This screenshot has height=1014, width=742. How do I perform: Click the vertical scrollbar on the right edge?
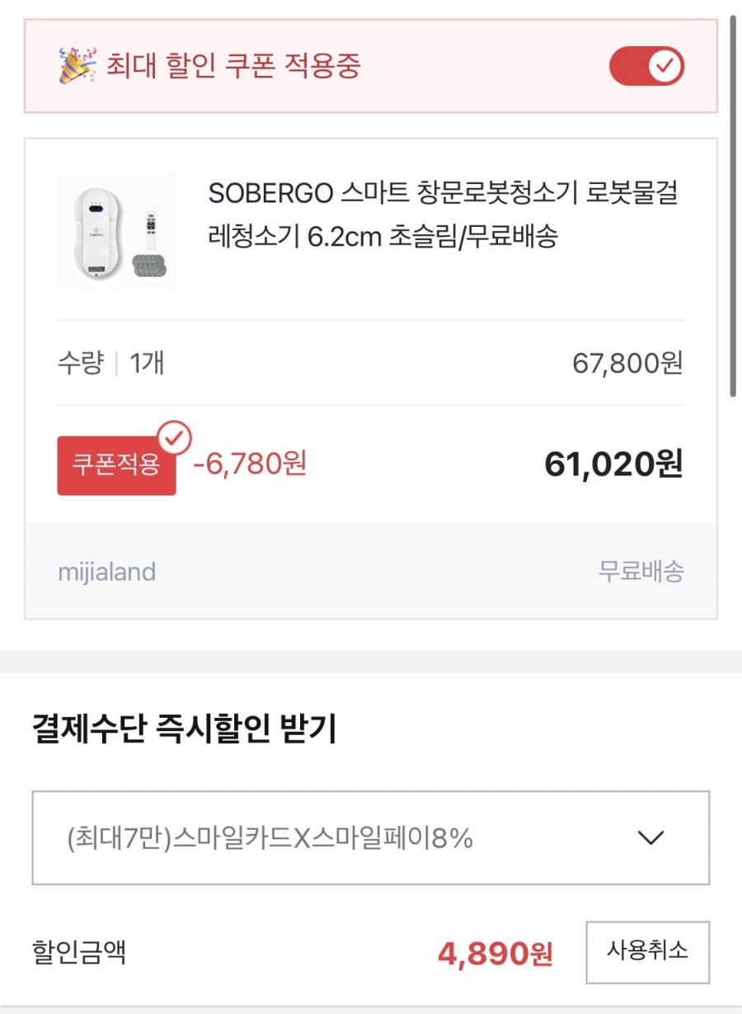(x=732, y=206)
